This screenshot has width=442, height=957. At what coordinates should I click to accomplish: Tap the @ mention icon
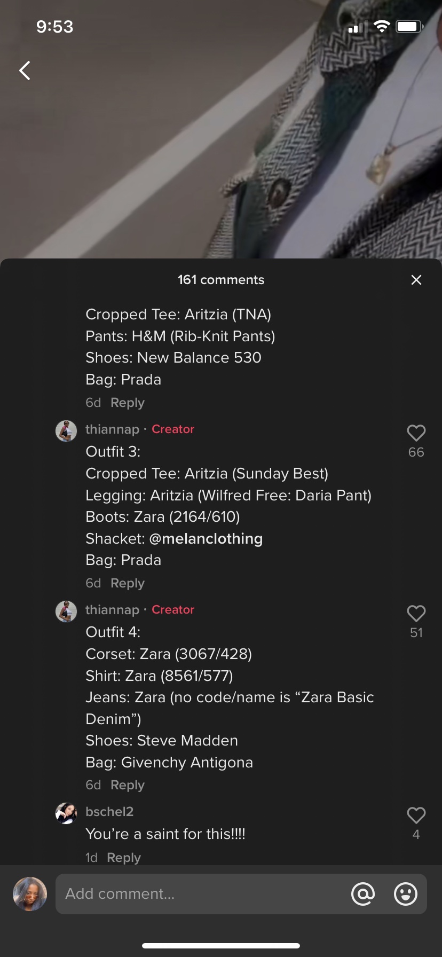click(363, 894)
